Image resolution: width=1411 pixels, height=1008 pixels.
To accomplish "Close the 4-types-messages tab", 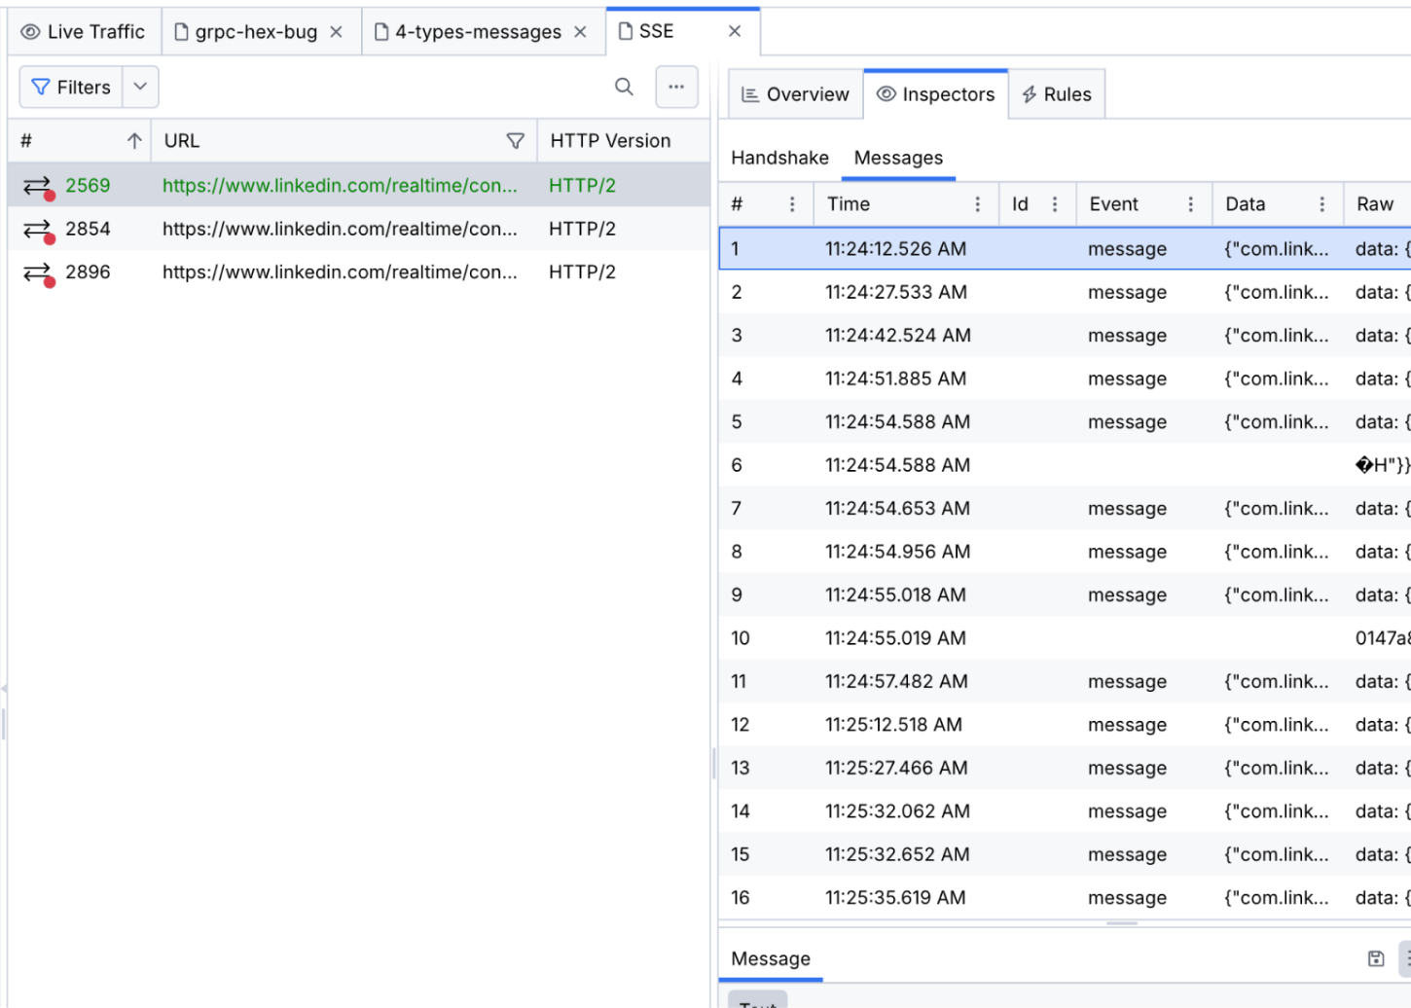I will tap(580, 32).
